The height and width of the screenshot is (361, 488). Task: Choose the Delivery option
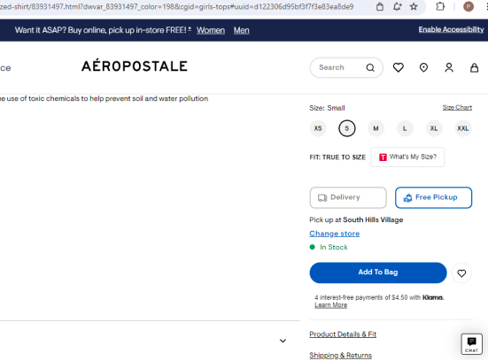(x=348, y=197)
